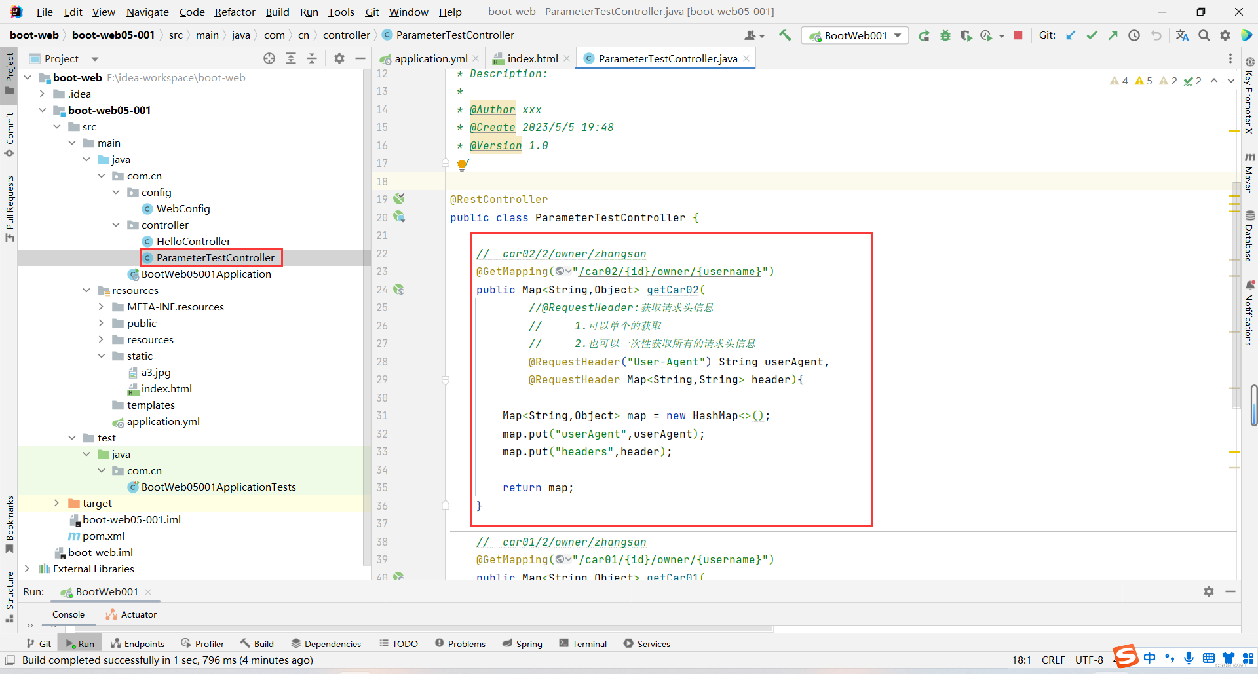This screenshot has width=1258, height=674.
Task: Expand META-INF.resources folder
Action: pyautogui.click(x=101, y=307)
